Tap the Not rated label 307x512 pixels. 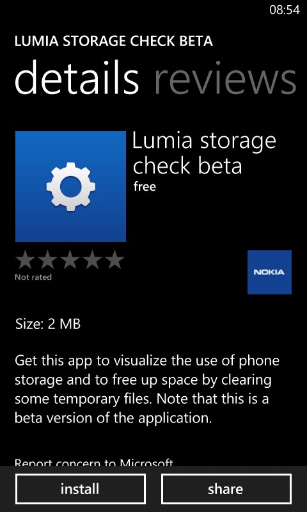tap(33, 277)
